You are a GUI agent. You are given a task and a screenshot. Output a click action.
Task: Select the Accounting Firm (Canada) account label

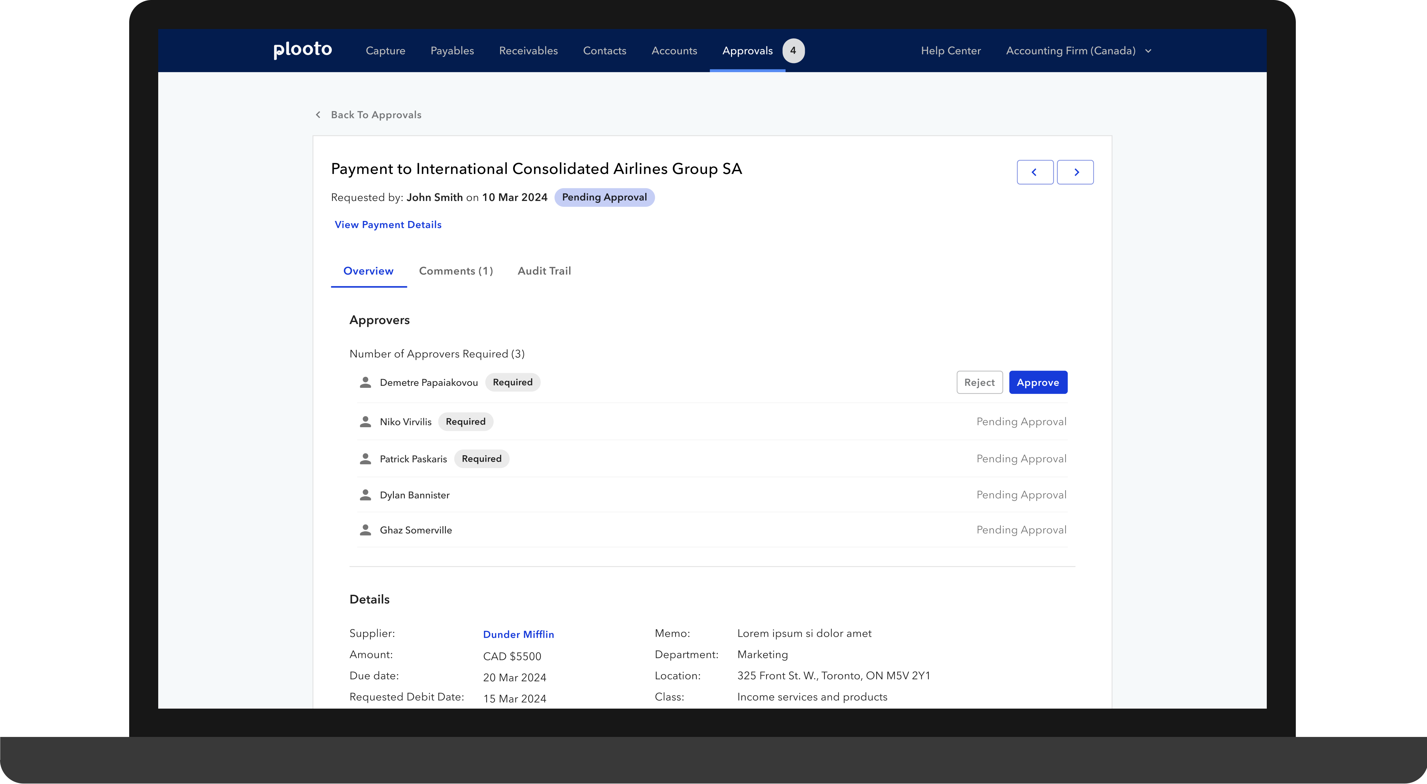[x=1070, y=50]
